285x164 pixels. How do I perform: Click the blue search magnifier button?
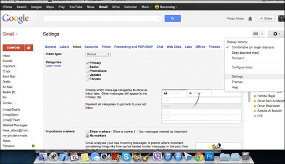(172, 18)
